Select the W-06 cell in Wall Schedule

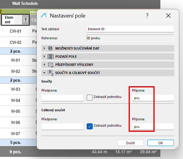(x=15, y=122)
